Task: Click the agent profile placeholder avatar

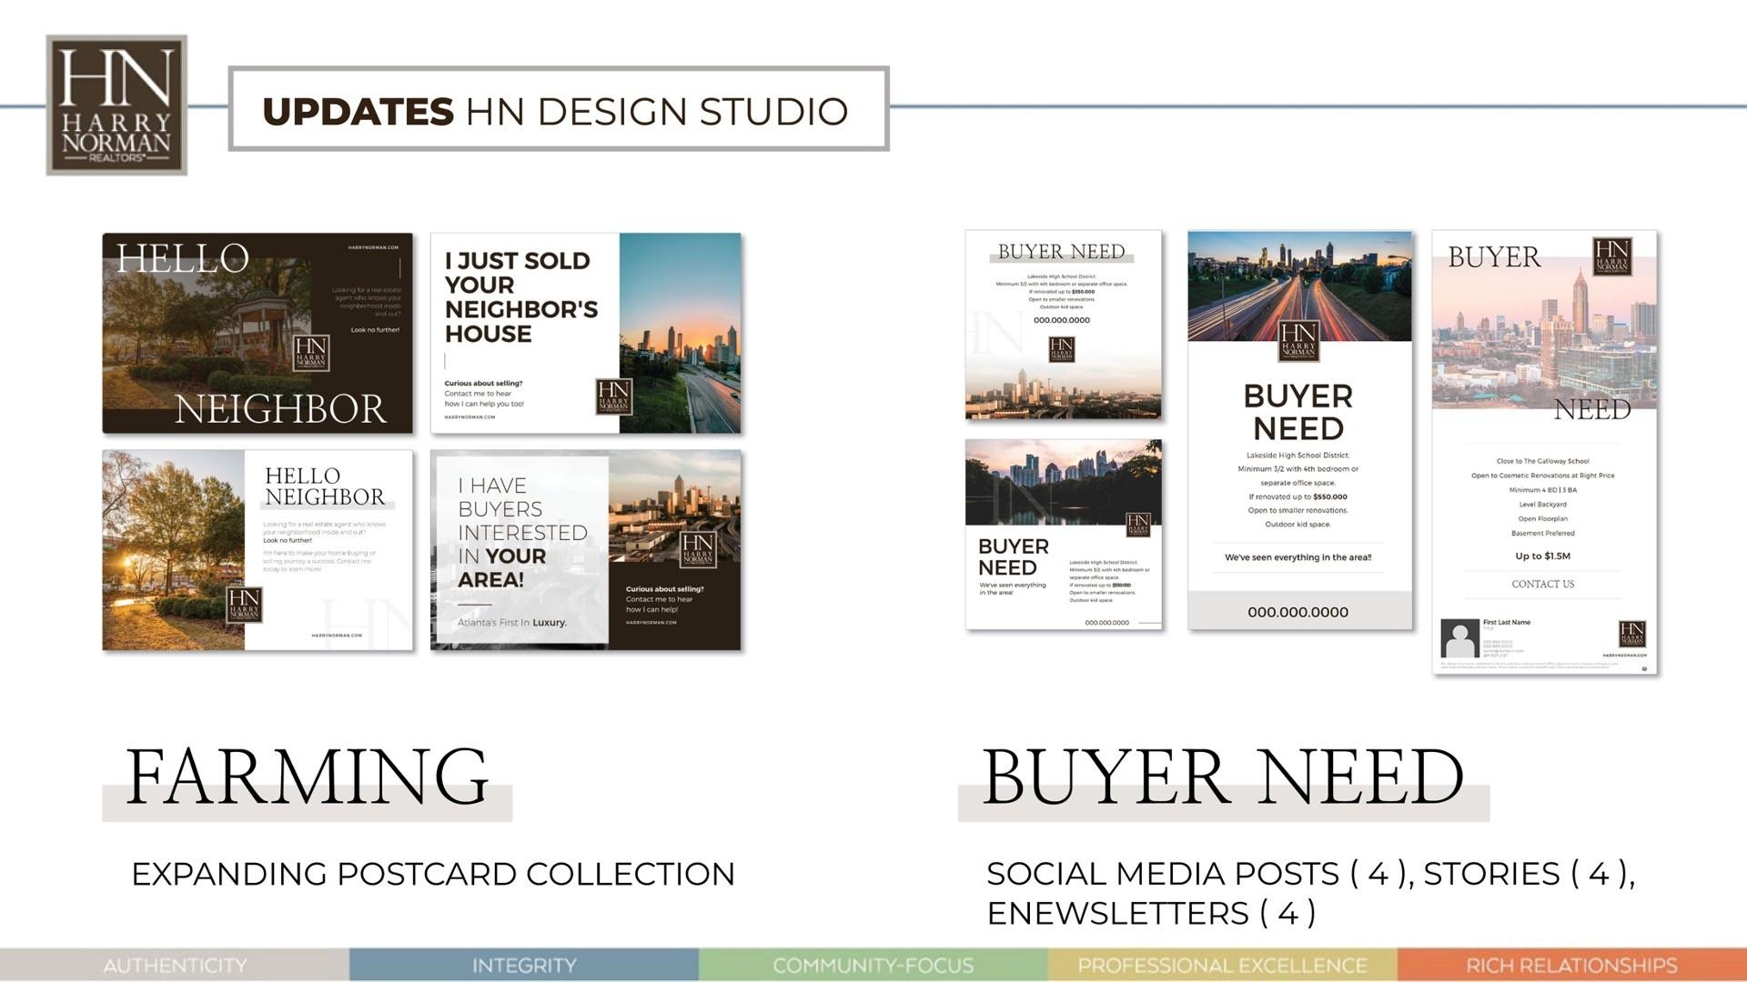Action: click(1459, 639)
